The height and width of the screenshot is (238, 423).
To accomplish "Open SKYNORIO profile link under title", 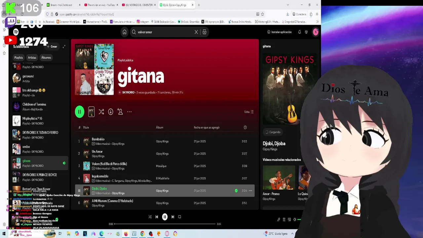I will click(128, 93).
